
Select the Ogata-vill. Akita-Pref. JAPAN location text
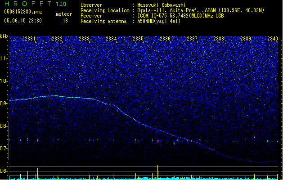coord(201,10)
